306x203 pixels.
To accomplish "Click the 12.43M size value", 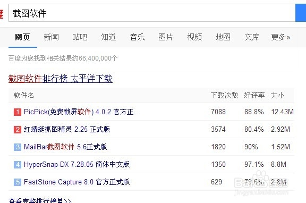I will pos(283,112).
